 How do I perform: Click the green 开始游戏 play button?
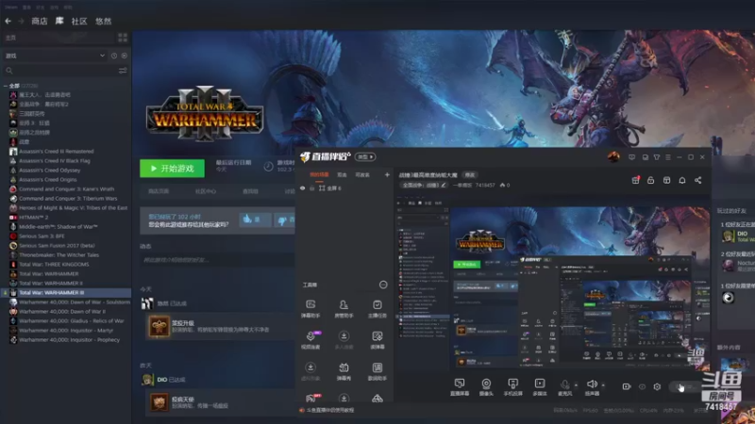[172, 169]
